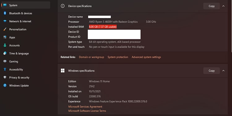Click the Windows Feature Experience Pack text

tap(118, 101)
